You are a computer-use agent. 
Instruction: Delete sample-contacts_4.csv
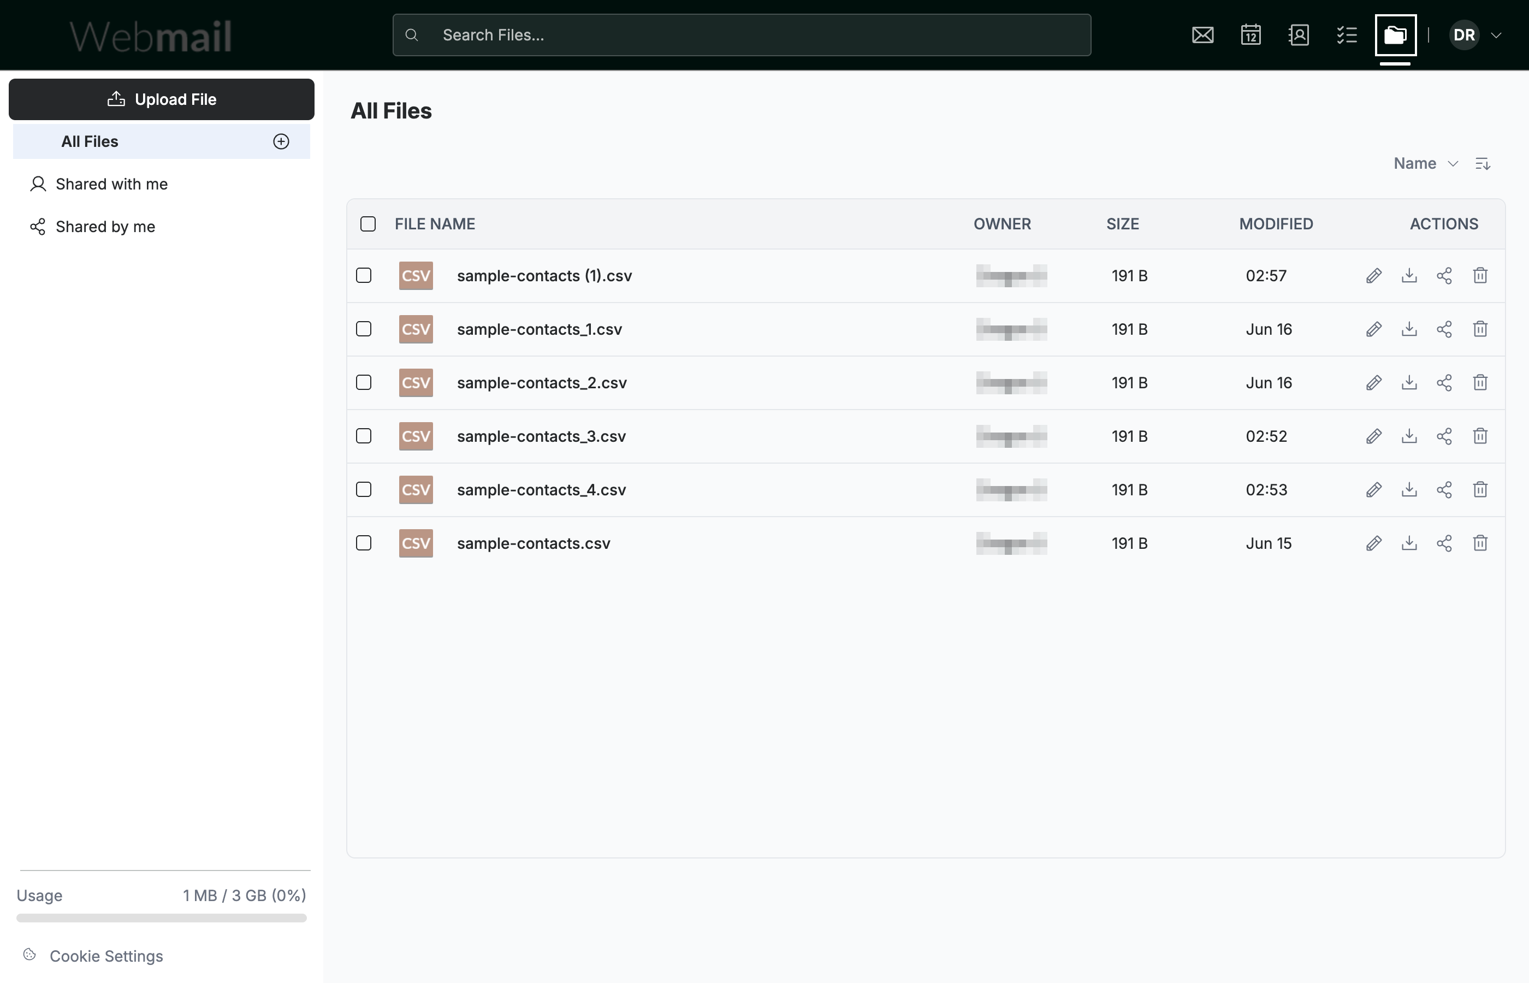point(1480,490)
